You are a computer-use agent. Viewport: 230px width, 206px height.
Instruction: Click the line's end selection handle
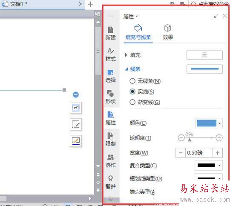(x=64, y=90)
